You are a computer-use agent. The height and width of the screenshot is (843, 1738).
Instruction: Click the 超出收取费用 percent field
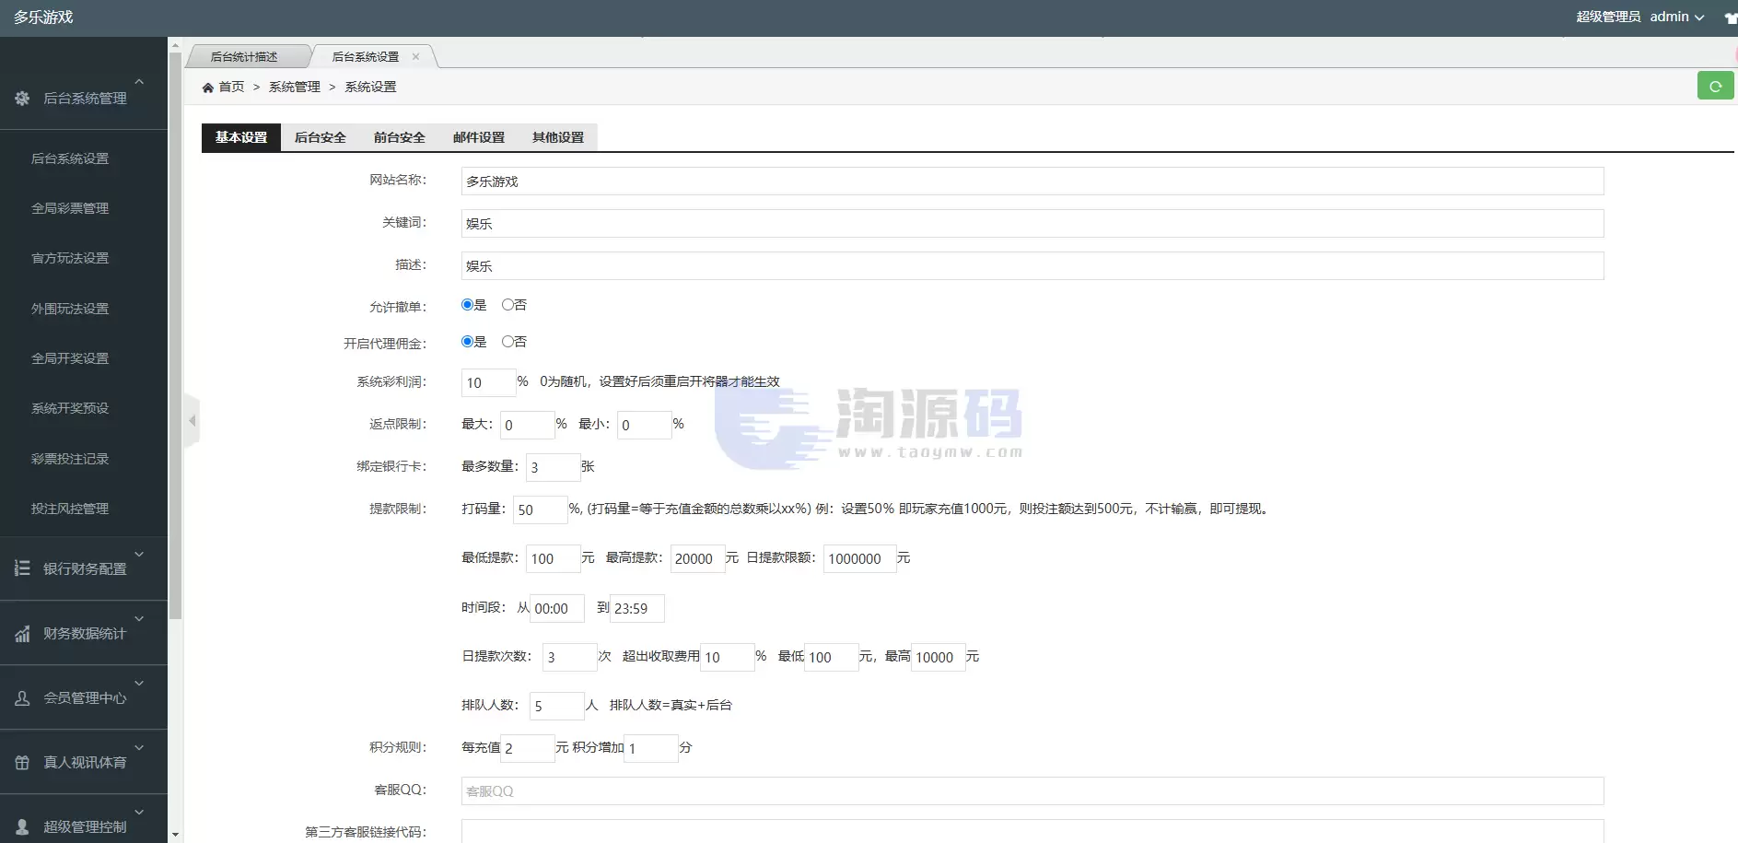tap(727, 657)
